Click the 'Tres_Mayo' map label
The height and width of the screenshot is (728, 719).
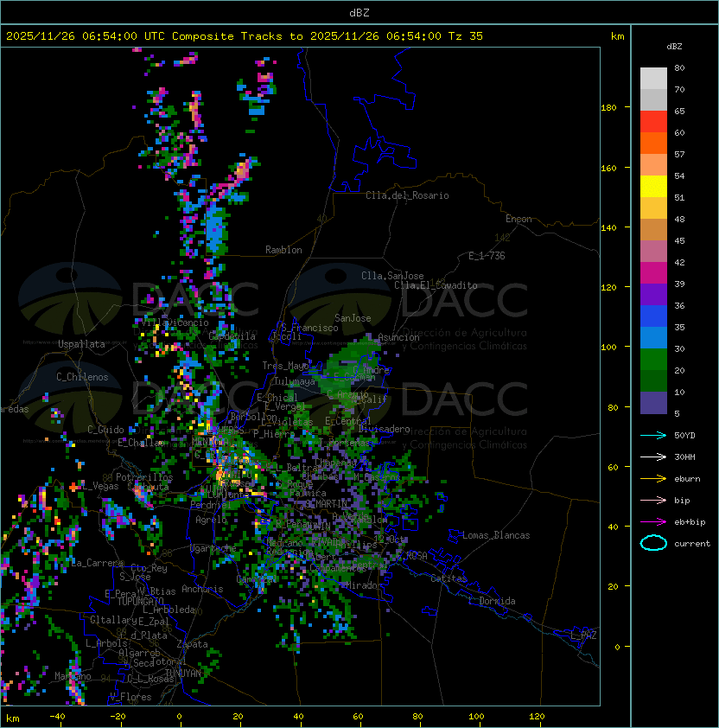click(285, 366)
